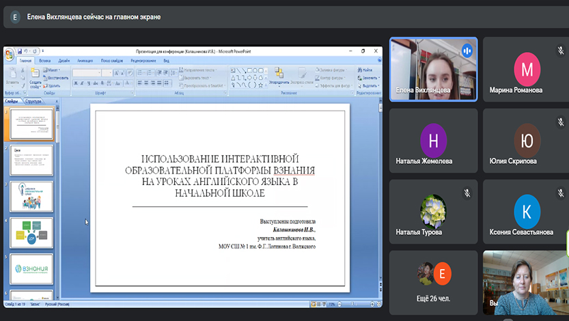Toggle center text alignment in Абзац group
This screenshot has height=321, width=569.
point(145,83)
